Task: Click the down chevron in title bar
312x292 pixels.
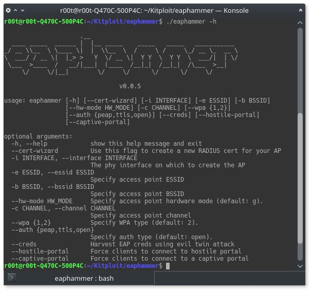Action: (23, 10)
